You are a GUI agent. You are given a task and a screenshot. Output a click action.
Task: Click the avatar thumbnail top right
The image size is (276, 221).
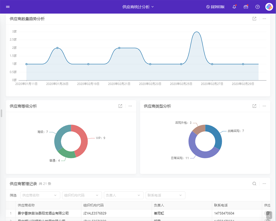269,7
